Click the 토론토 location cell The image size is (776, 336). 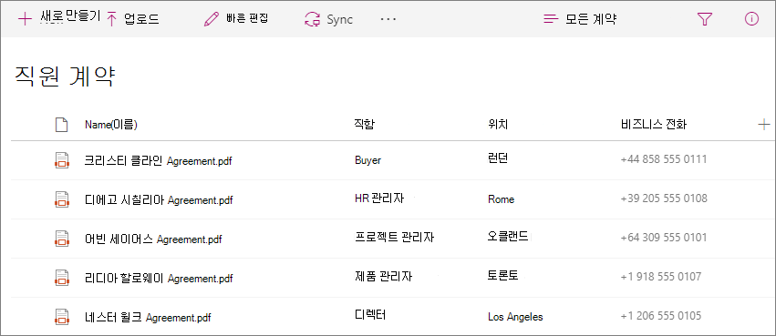502,276
